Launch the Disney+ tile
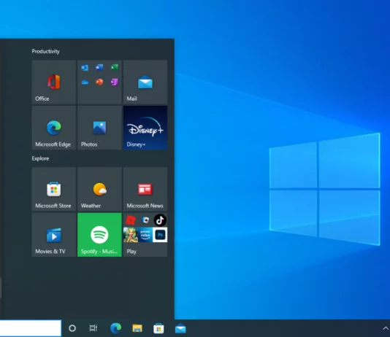The width and height of the screenshot is (390, 337). click(145, 128)
